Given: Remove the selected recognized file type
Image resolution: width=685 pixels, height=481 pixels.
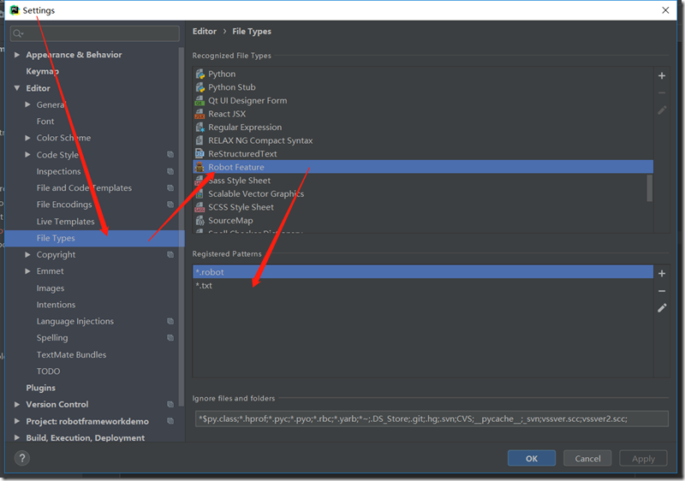Looking at the screenshot, I should click(662, 93).
